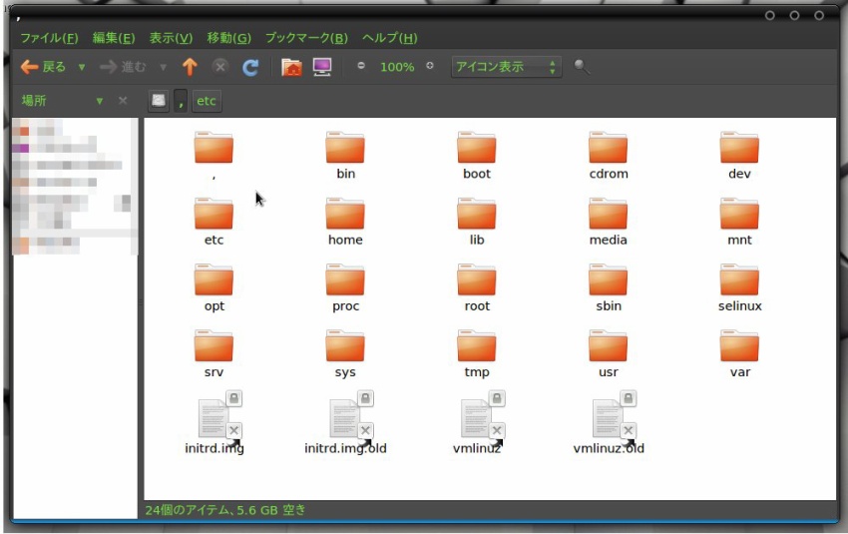Select the usr folder
This screenshot has width=848, height=534.
pyautogui.click(x=609, y=346)
